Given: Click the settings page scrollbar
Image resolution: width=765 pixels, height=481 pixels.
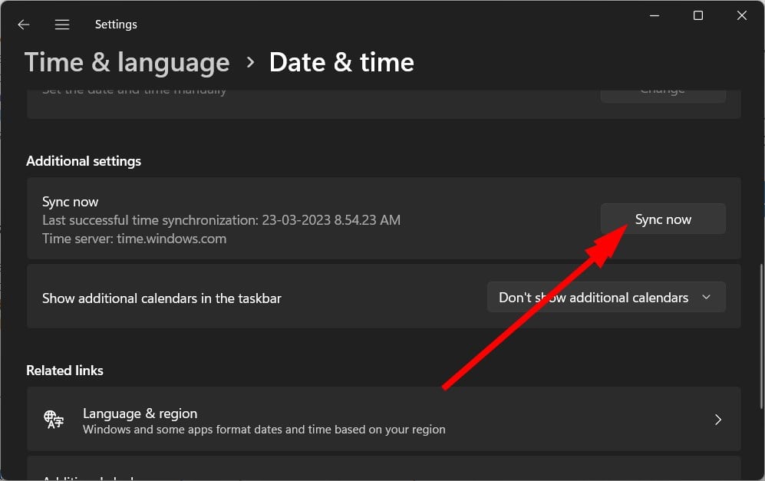Looking at the screenshot, I should click(761, 337).
